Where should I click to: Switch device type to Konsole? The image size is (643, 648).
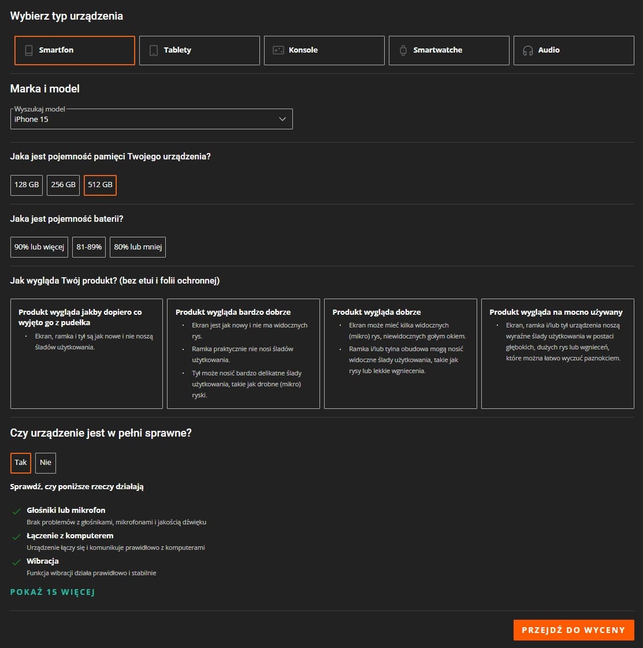click(324, 50)
